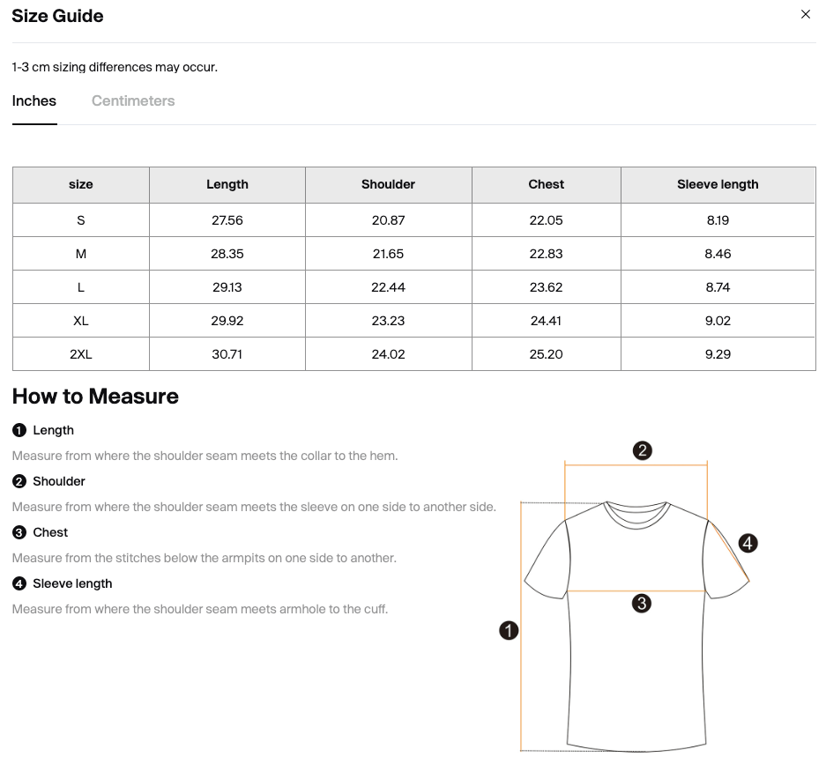Select the 2XL size row label
This screenshot has height=772, width=826.
[81, 354]
